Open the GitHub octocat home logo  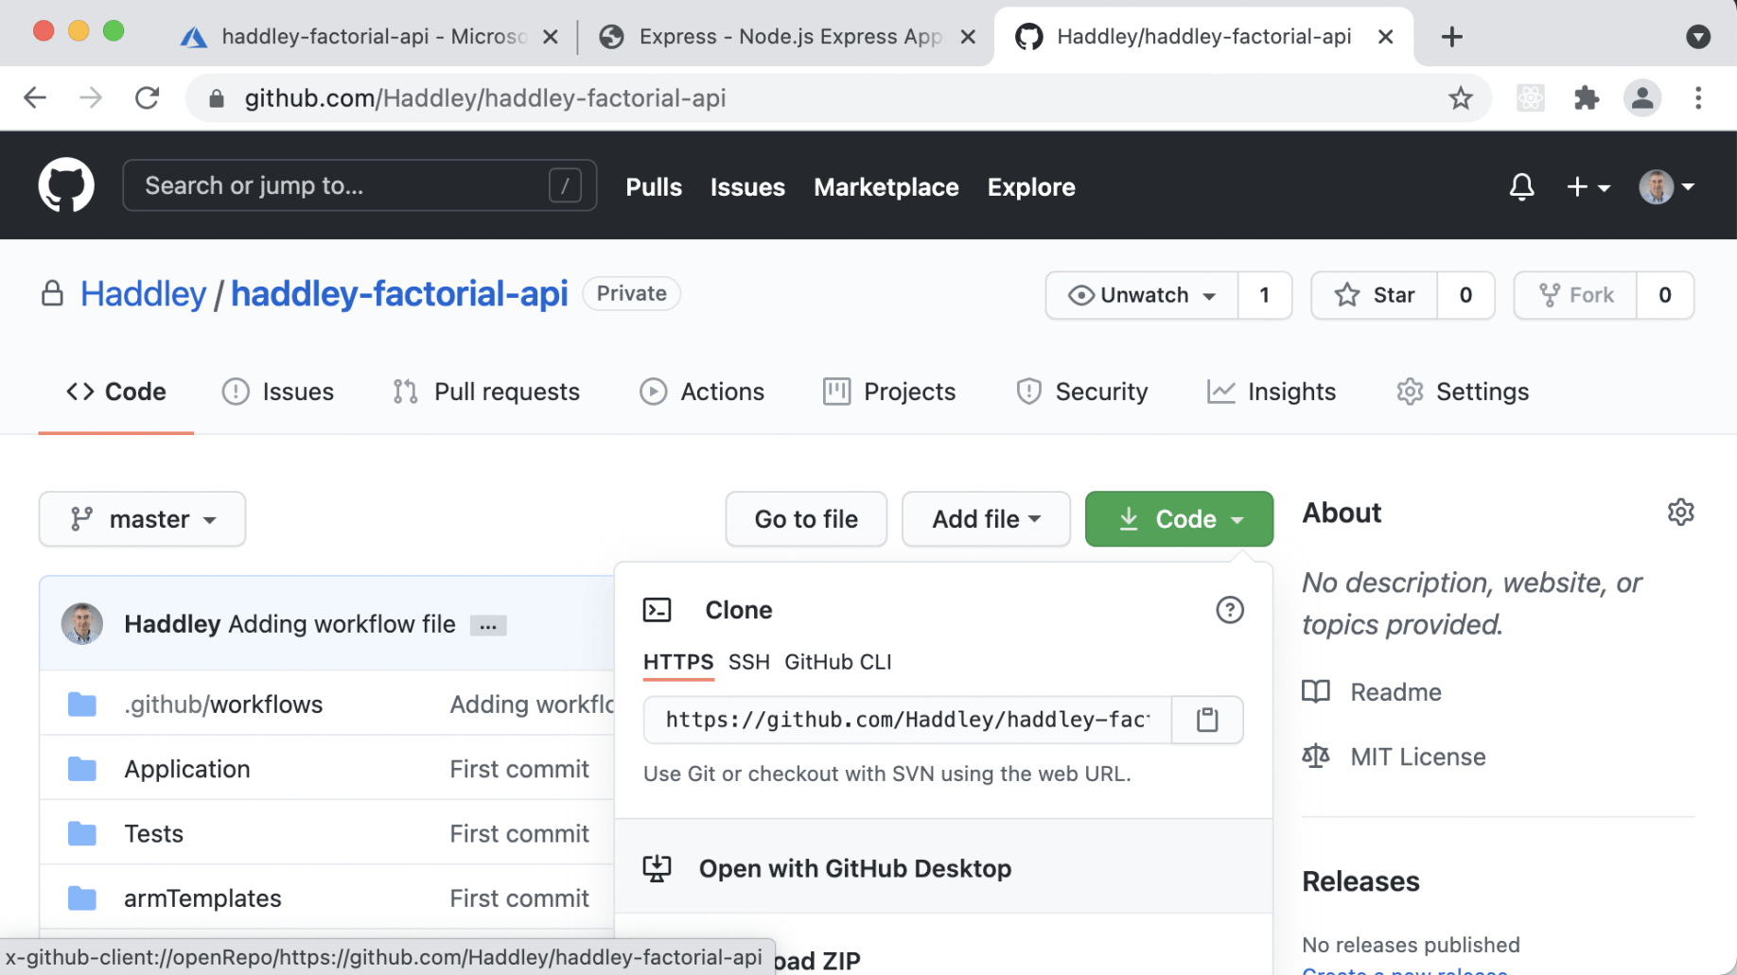(66, 185)
